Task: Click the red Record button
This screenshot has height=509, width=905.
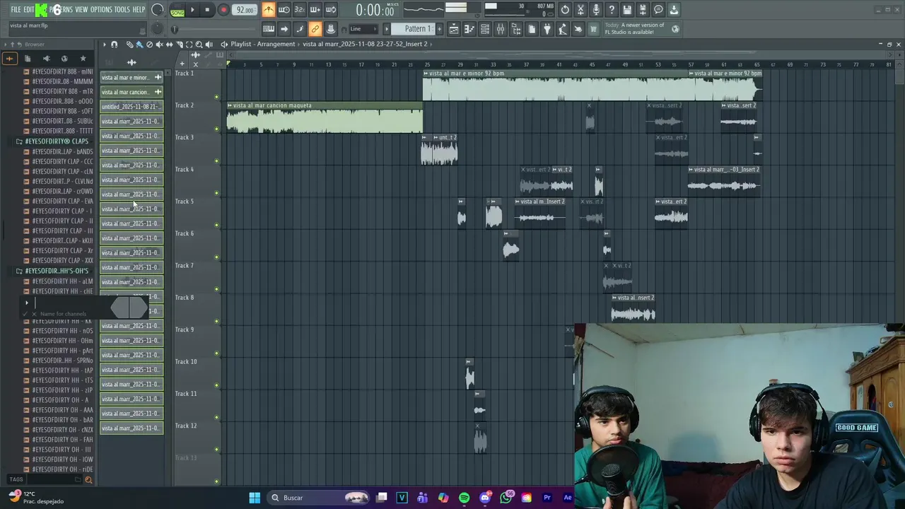Action: 223,10
